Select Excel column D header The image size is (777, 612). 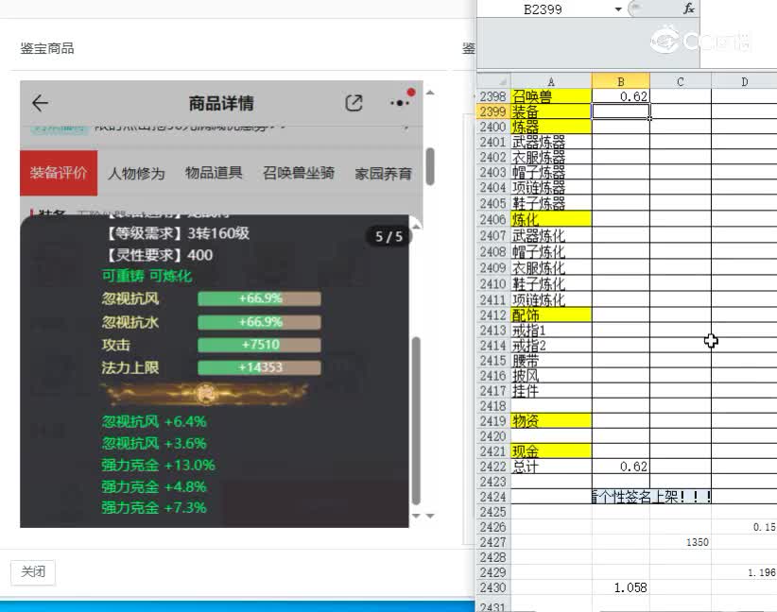click(x=744, y=81)
